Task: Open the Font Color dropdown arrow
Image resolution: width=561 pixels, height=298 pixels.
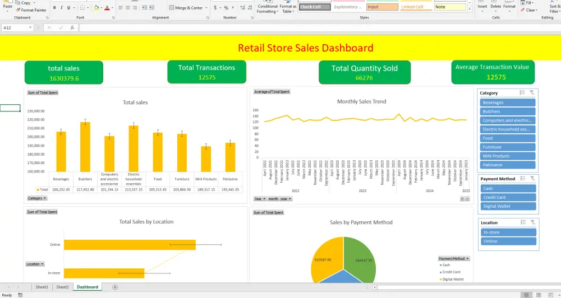Action: [112, 8]
